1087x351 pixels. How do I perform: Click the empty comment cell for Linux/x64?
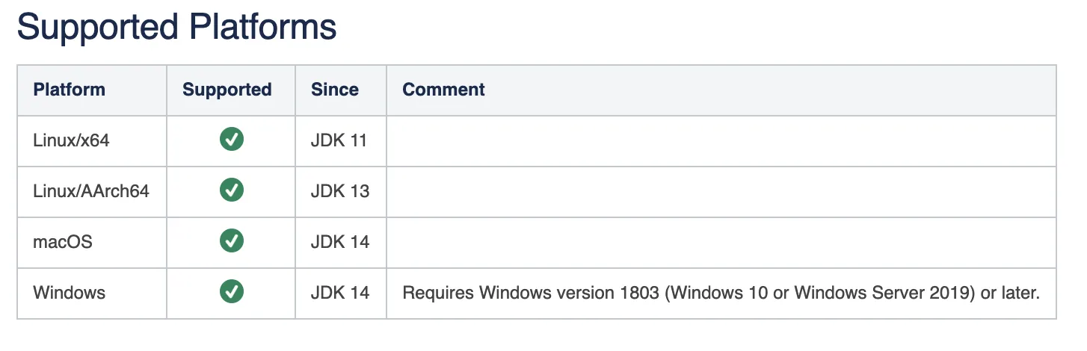(721, 140)
